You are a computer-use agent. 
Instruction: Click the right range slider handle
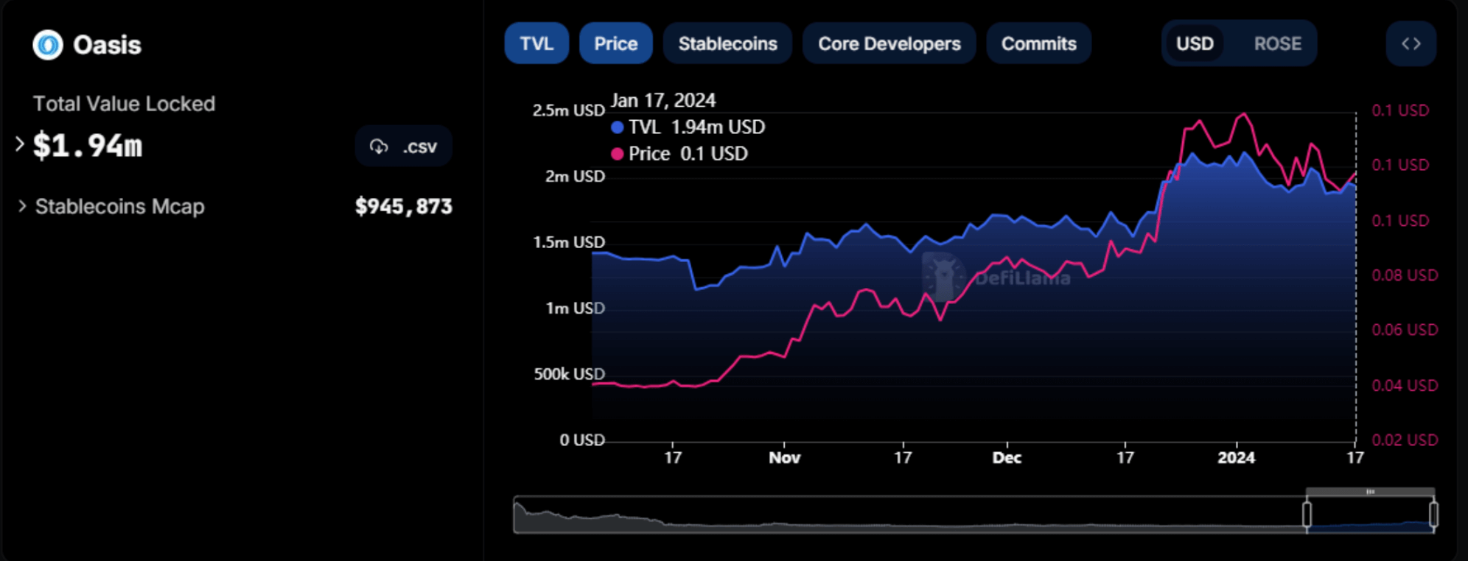1433,514
